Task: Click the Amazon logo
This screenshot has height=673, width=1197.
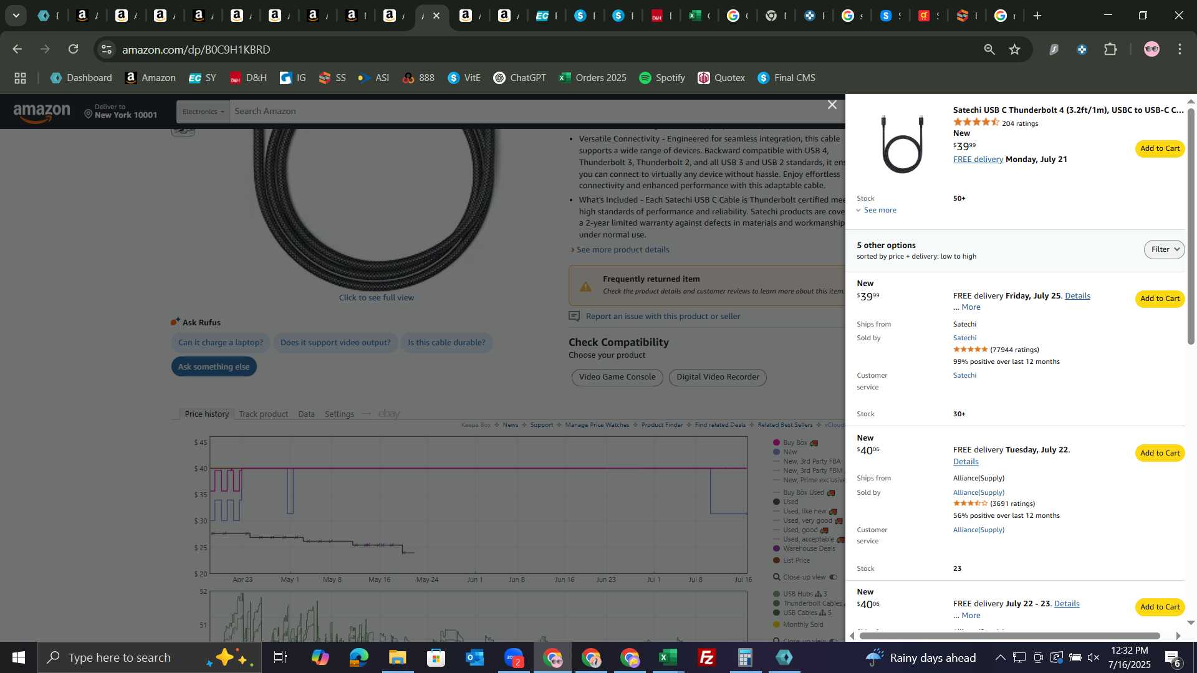Action: pos(42,113)
